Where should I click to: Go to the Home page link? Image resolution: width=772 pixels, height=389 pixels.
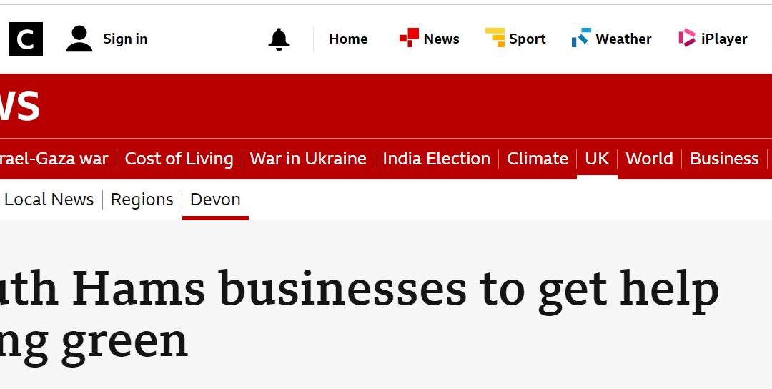pos(348,39)
